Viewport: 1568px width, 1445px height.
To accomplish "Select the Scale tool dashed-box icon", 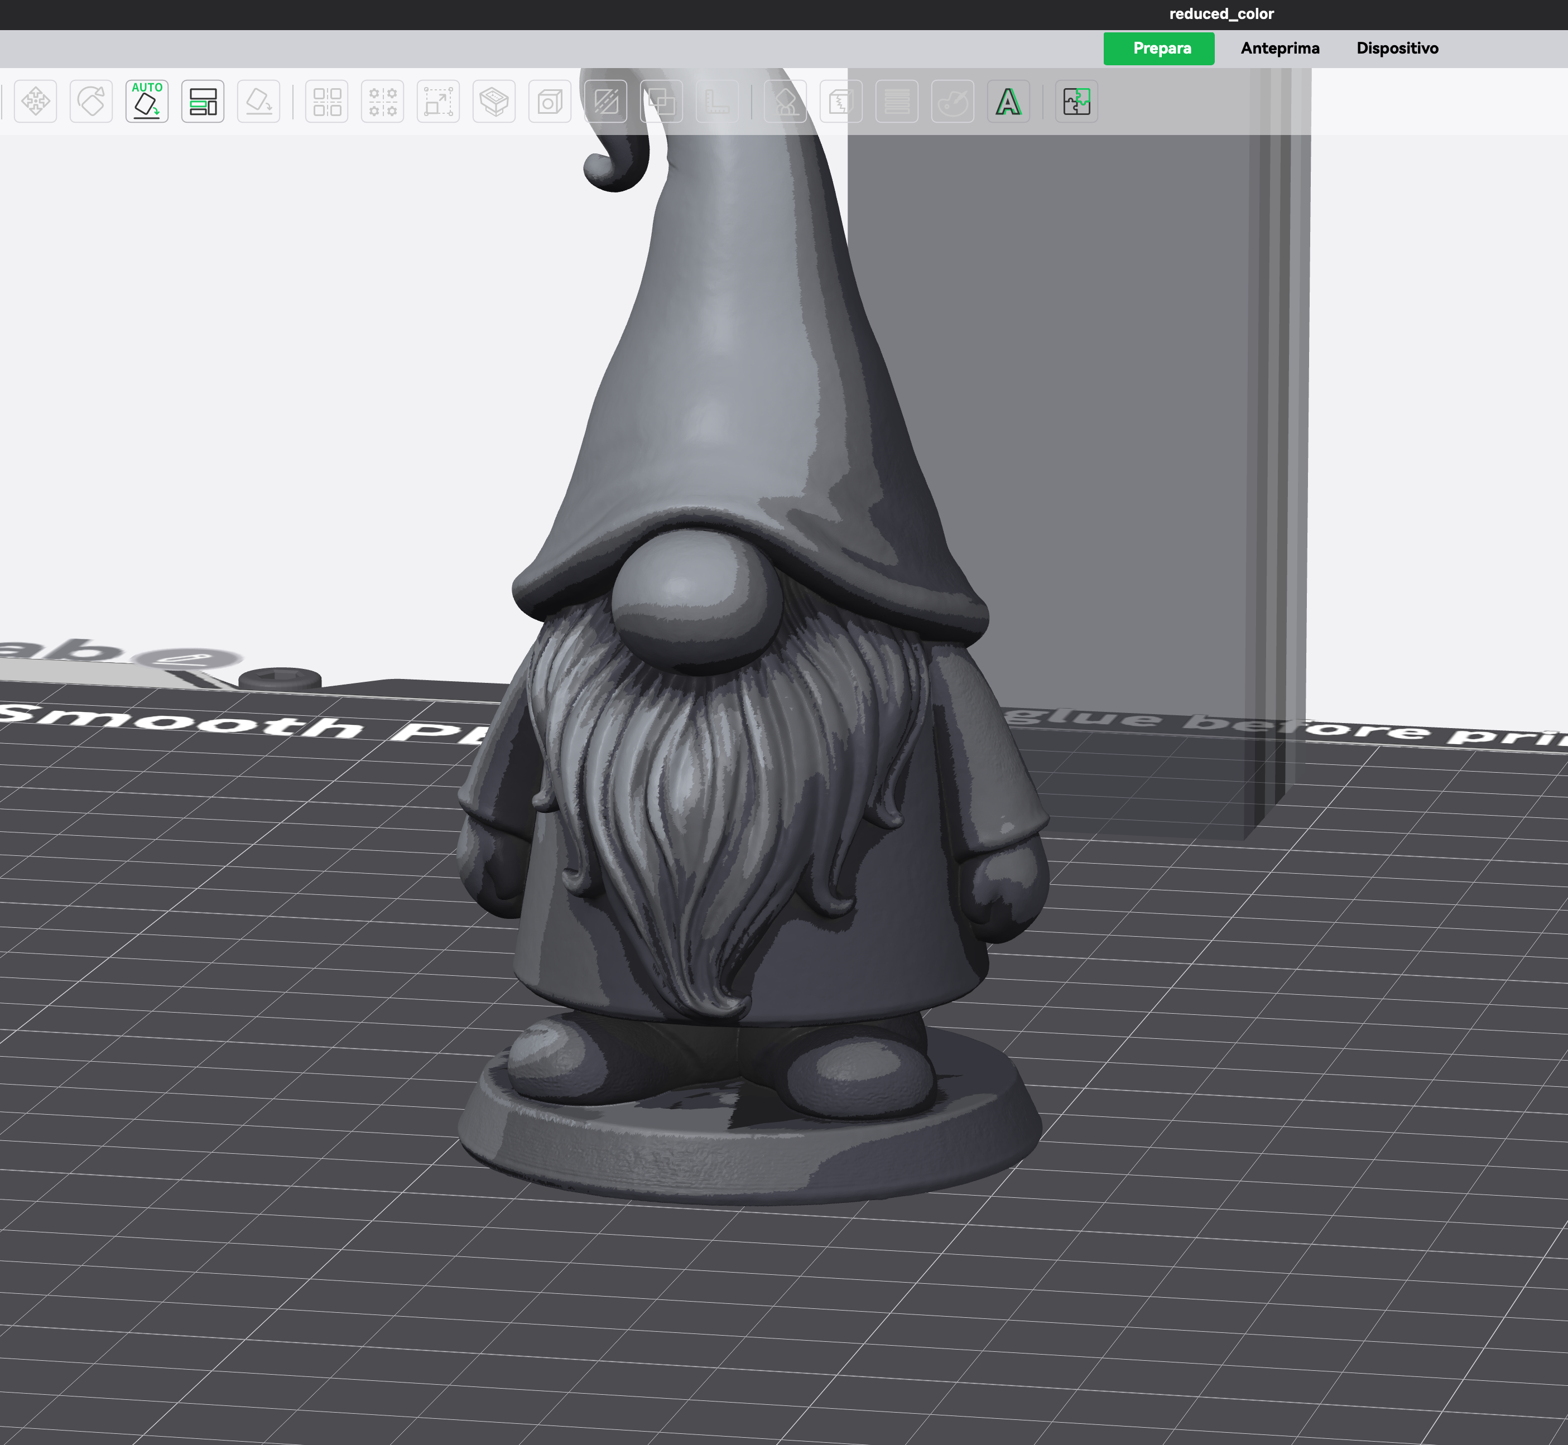I will tap(438, 101).
